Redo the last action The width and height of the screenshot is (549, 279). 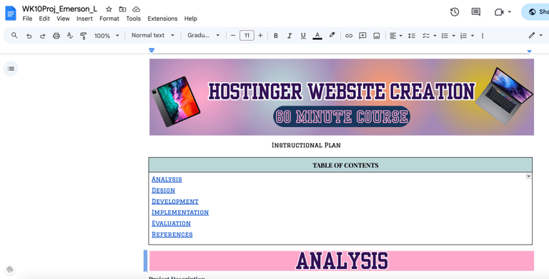click(42, 36)
